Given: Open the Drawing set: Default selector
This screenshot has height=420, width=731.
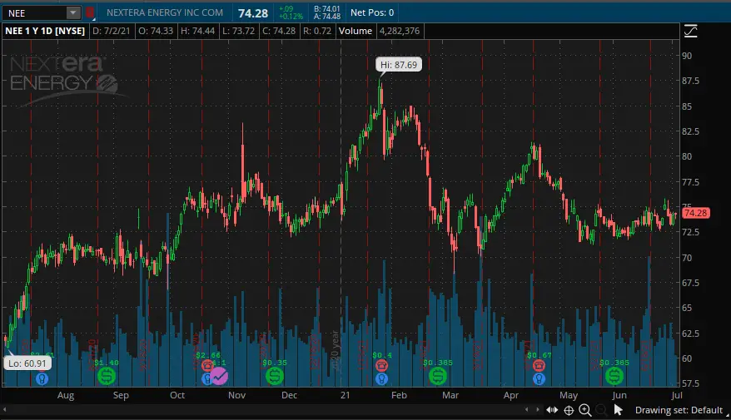Looking at the screenshot, I should pyautogui.click(x=679, y=410).
